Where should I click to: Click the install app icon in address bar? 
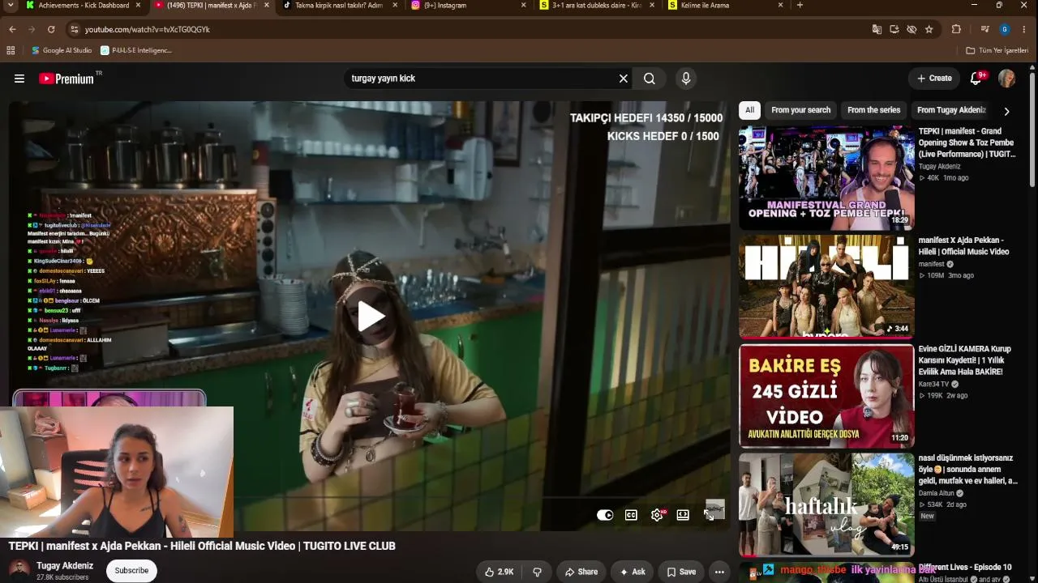894,29
